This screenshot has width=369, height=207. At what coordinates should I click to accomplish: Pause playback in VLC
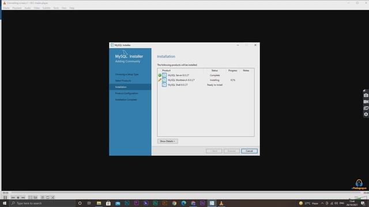5,198
